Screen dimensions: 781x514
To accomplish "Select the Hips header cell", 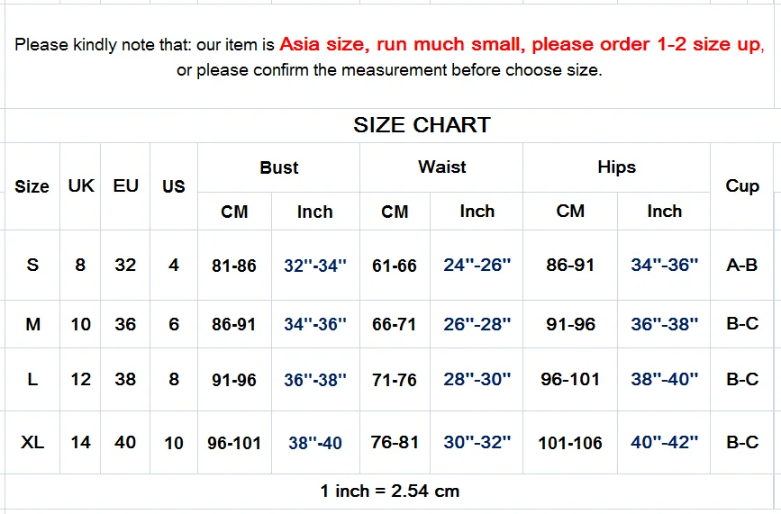I will [x=617, y=167].
